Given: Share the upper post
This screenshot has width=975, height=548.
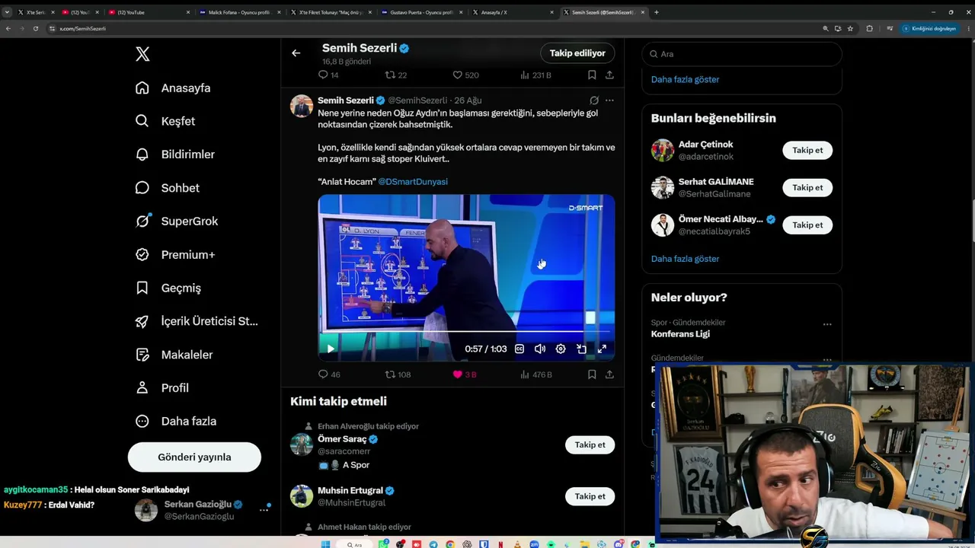Looking at the screenshot, I should (609, 75).
